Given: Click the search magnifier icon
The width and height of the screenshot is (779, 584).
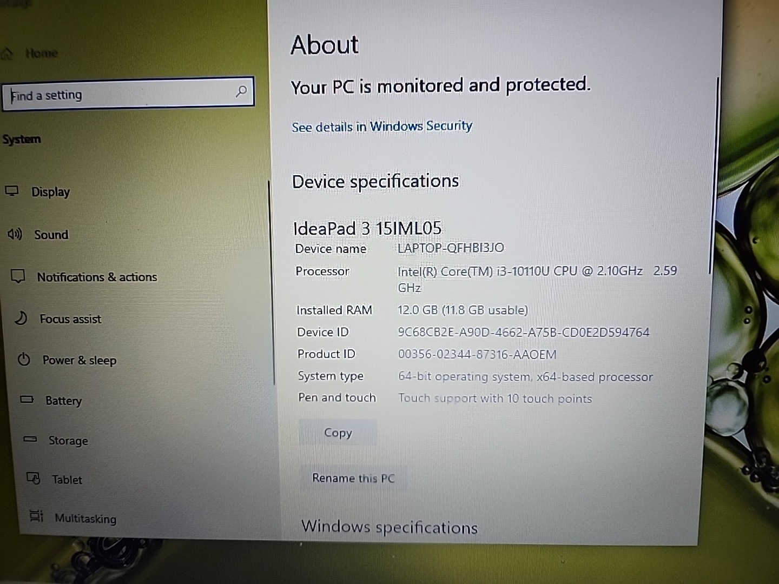Looking at the screenshot, I should 241,91.
